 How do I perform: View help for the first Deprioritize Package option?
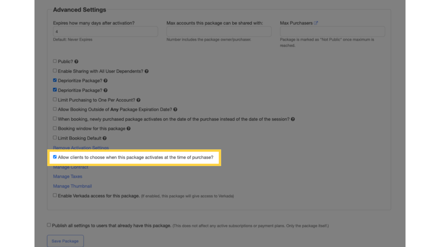tap(106, 80)
